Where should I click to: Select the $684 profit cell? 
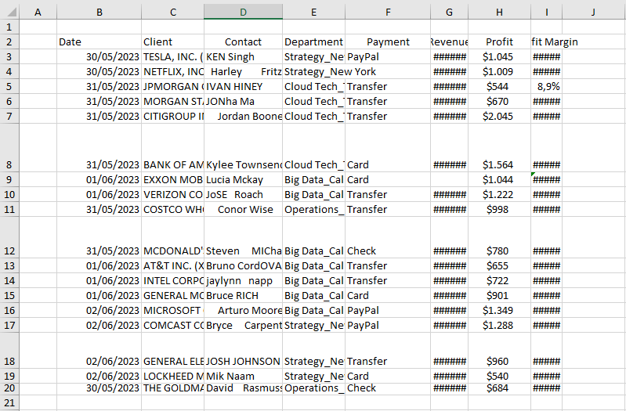click(499, 388)
